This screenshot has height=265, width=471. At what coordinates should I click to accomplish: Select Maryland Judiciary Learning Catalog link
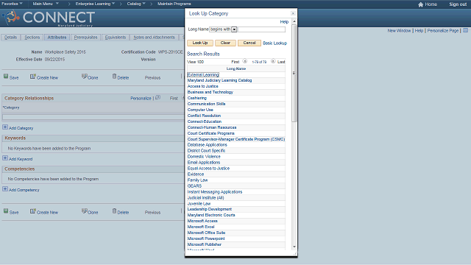pyautogui.click(x=219, y=80)
